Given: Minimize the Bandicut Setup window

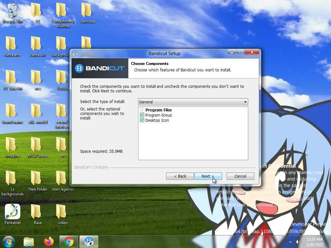Looking at the screenshot, I should [232, 52].
